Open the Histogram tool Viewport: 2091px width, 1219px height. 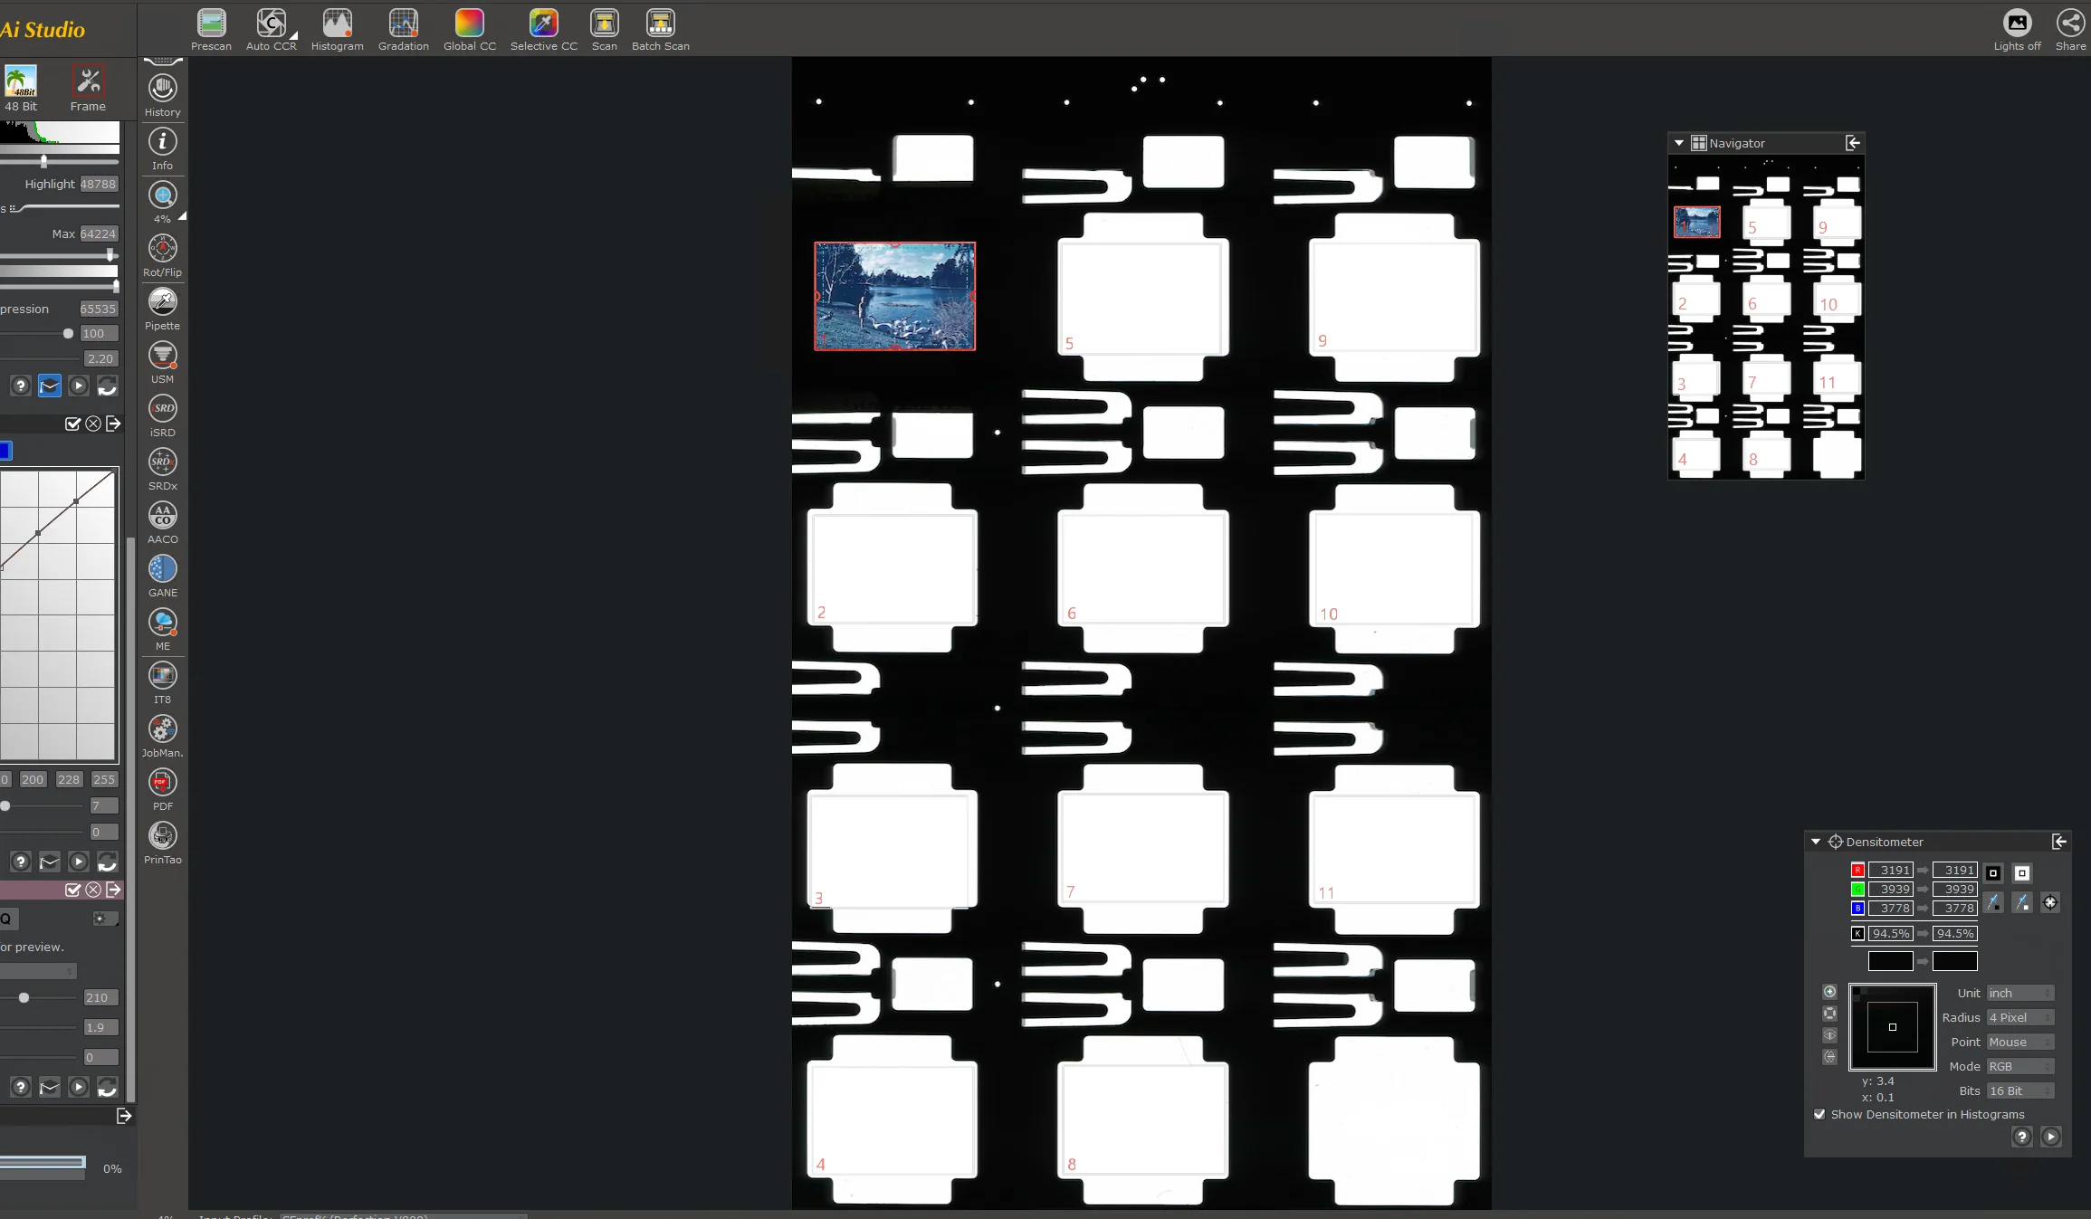(337, 24)
